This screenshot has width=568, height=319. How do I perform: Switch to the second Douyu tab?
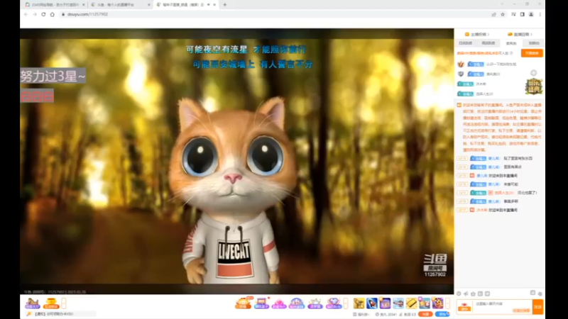tap(119, 5)
